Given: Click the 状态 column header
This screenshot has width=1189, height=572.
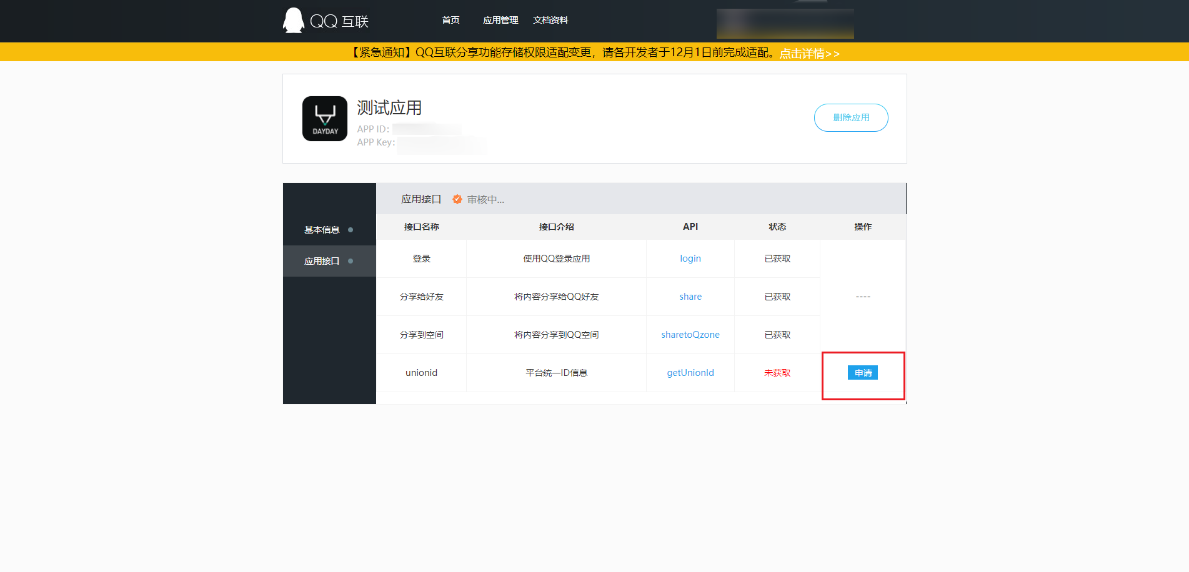Looking at the screenshot, I should [777, 227].
